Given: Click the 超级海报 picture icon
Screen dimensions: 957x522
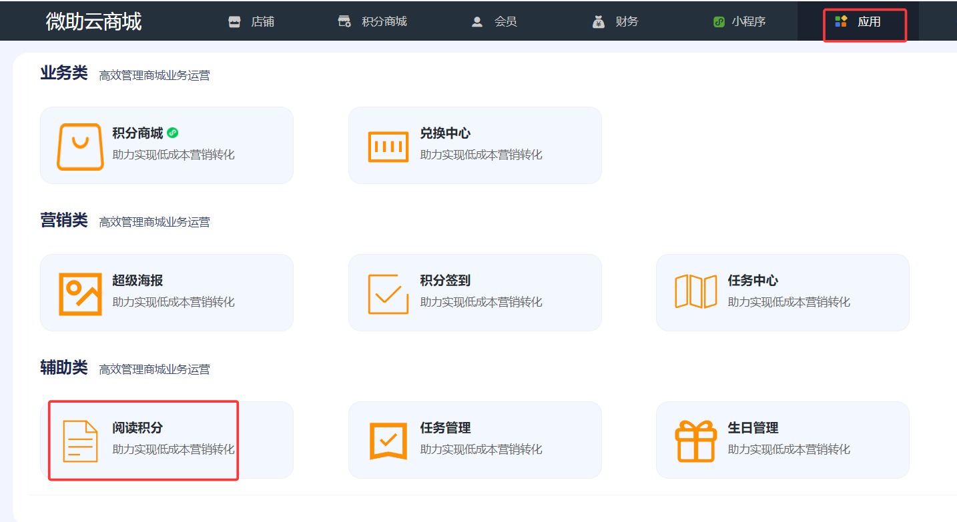Looking at the screenshot, I should (x=80, y=294).
